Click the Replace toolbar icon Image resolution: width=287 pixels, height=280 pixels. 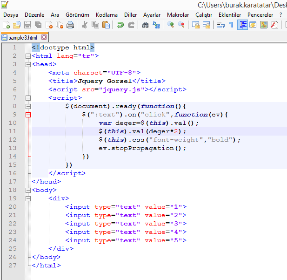coord(156,25)
